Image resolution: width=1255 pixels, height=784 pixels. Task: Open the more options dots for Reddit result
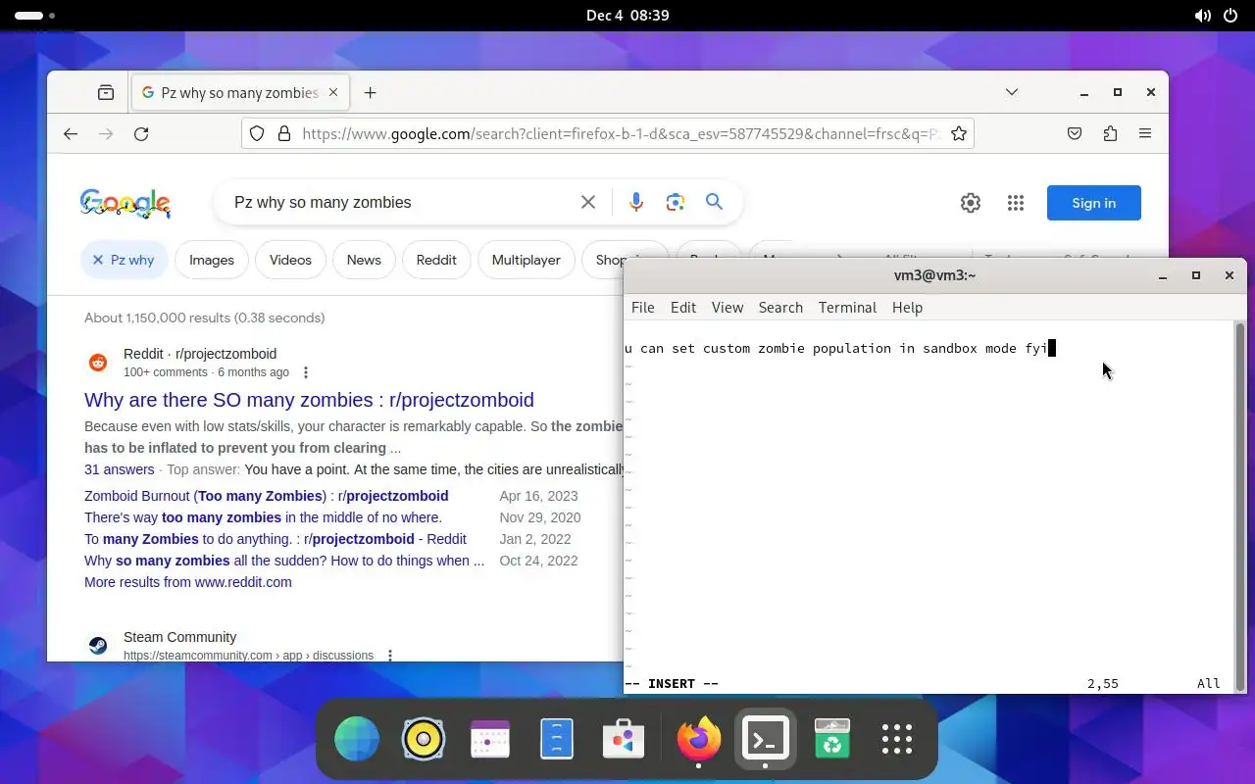point(306,372)
